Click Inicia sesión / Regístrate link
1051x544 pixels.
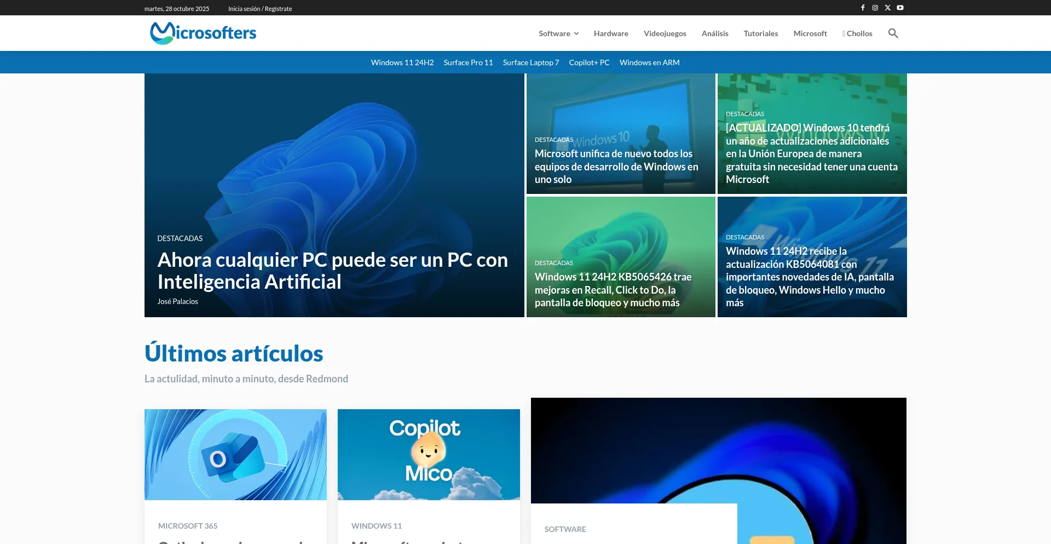pos(260,9)
